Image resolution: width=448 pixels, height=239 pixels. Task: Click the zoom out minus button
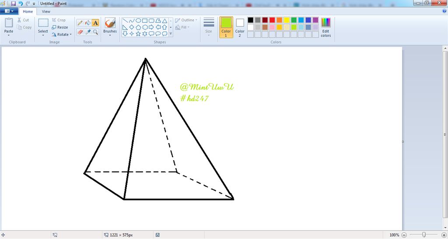pyautogui.click(x=404, y=235)
